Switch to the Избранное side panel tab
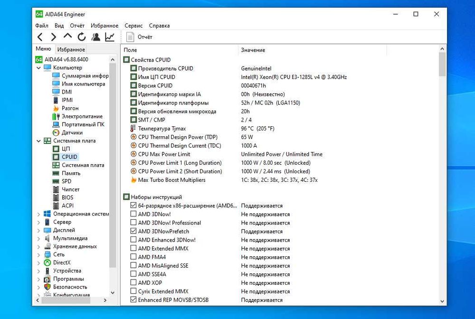 tap(71, 49)
